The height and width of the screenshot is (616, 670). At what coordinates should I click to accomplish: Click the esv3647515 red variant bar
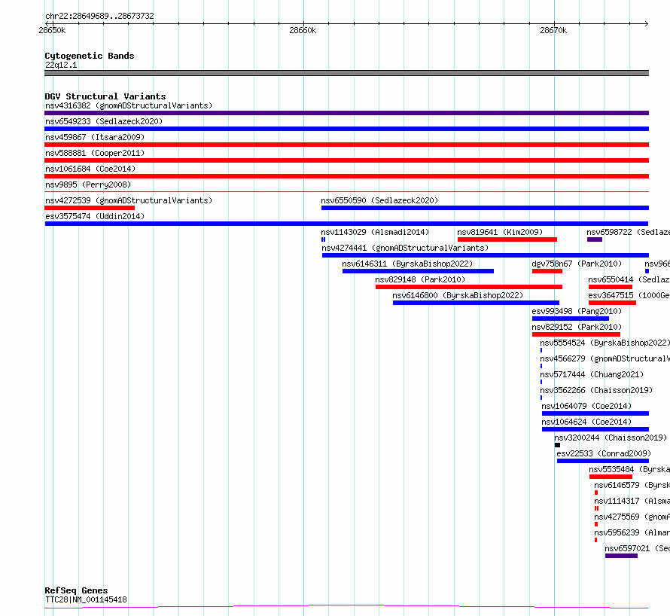coord(612,303)
